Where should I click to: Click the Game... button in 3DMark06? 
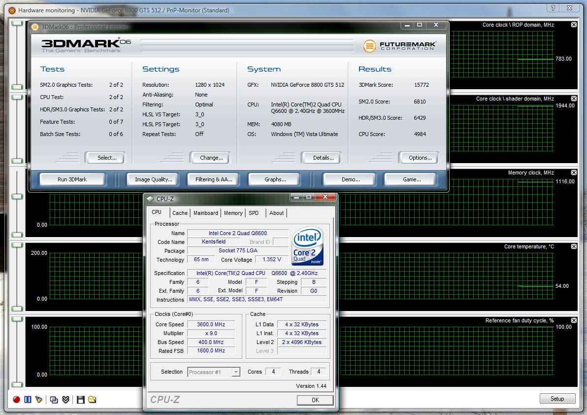[411, 179]
